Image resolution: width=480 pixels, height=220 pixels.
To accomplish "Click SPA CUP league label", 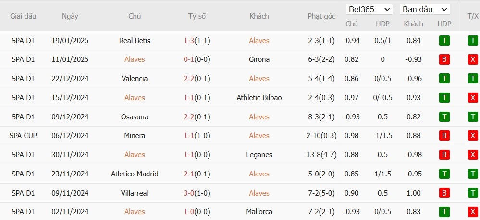I will (23, 136).
